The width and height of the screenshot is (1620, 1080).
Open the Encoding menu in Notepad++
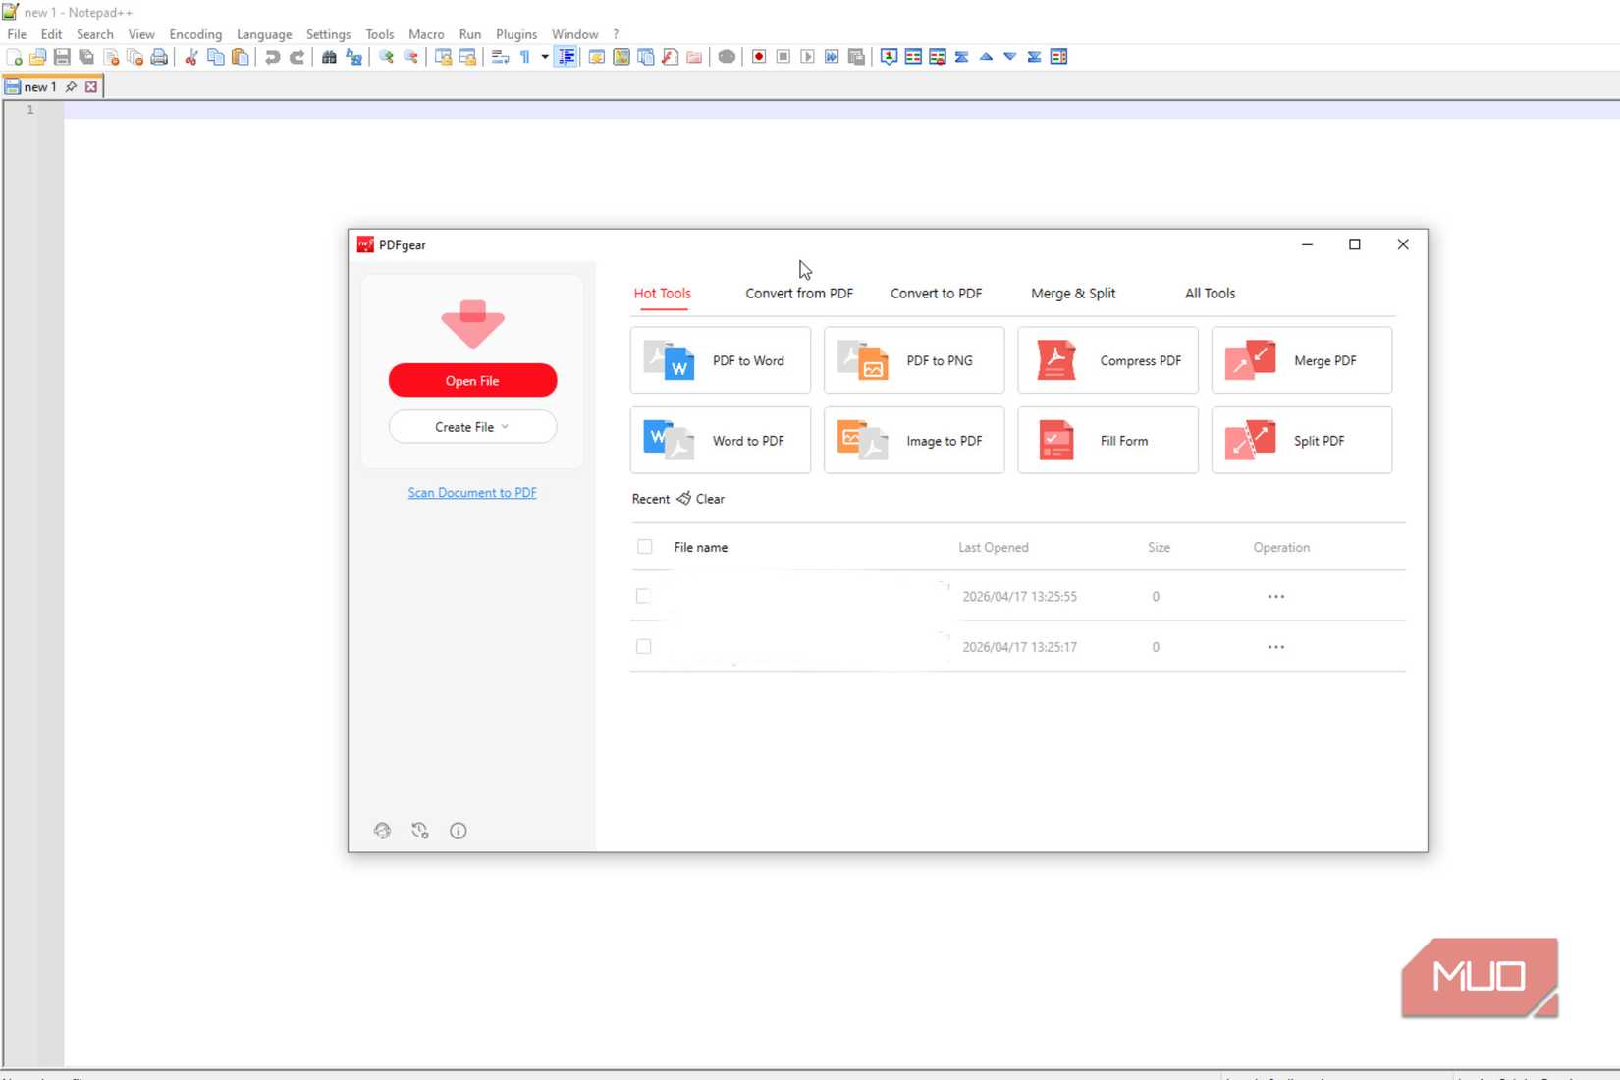point(195,34)
